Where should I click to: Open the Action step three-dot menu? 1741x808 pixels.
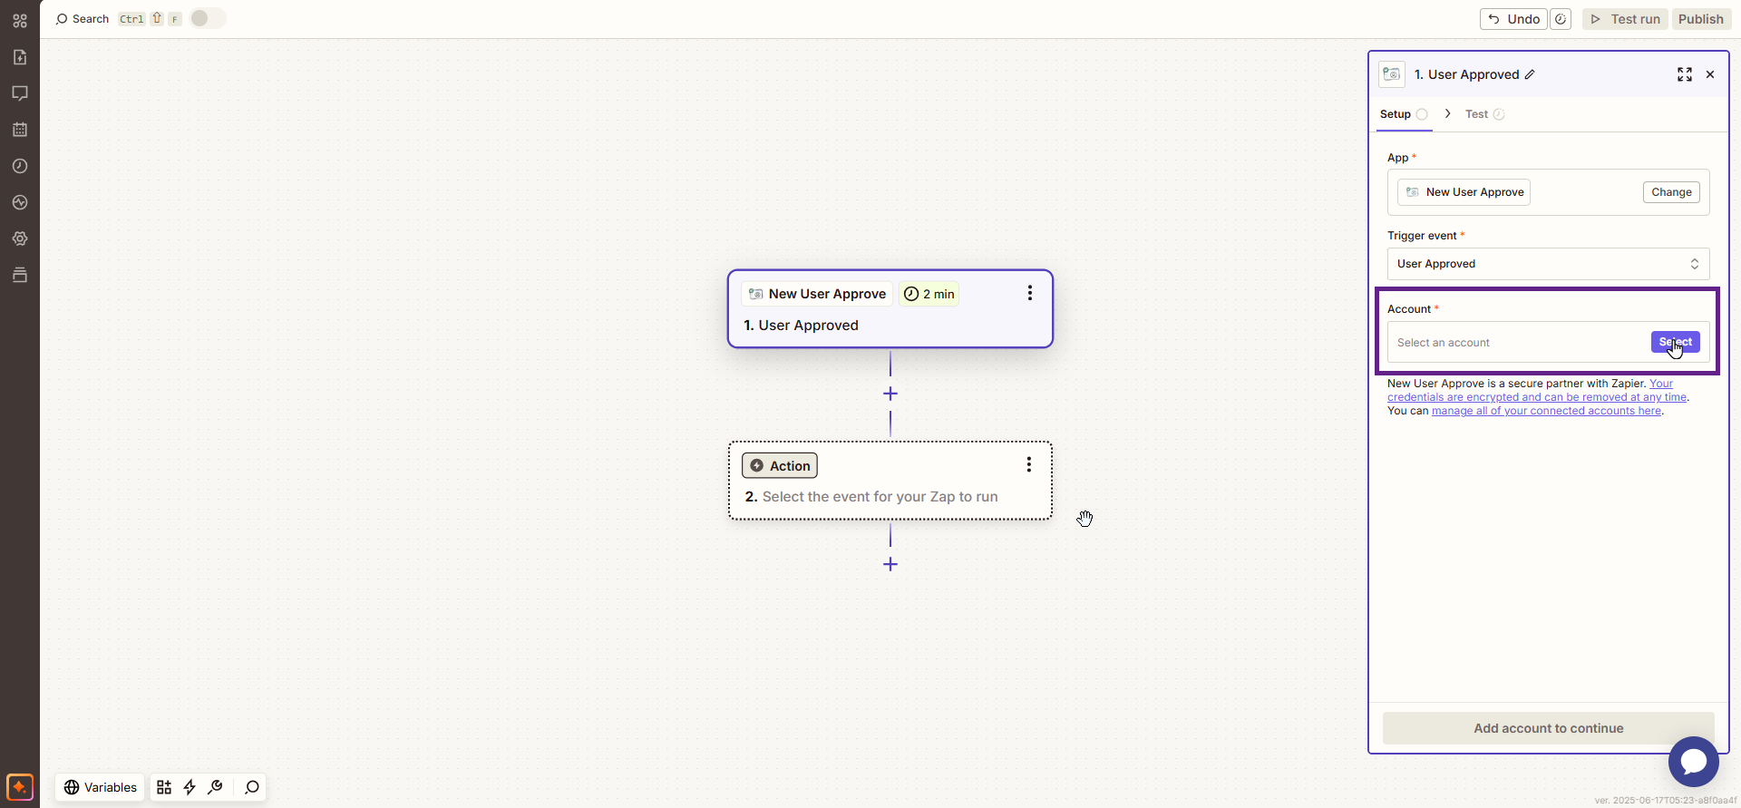pos(1028,464)
